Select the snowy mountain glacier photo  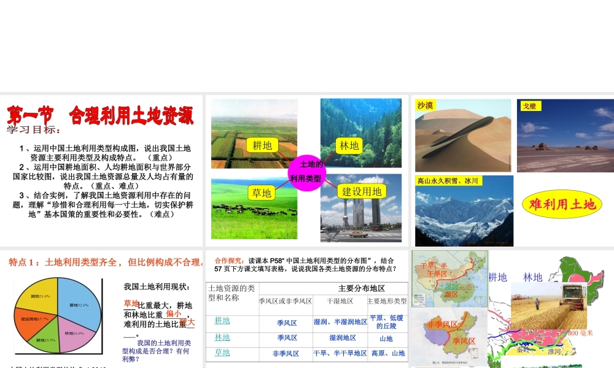[464, 211]
